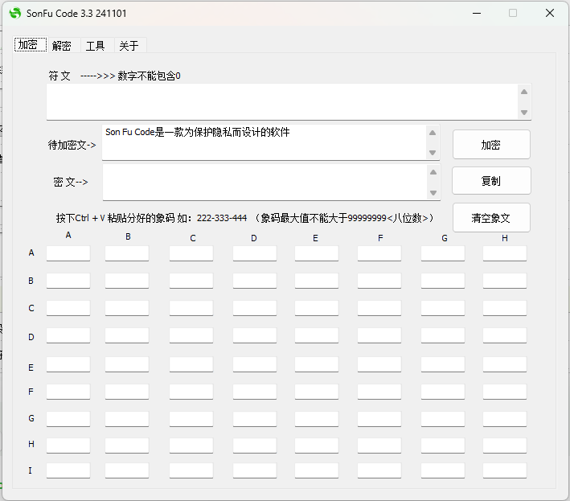
Task: Select grid cell at row D column E
Action: (x=316, y=335)
